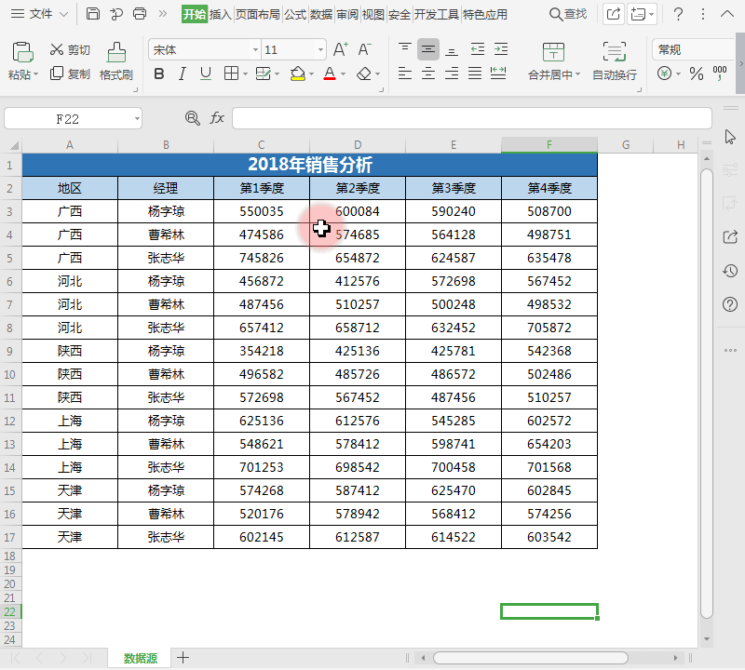Screen dimensions: 745x670
Task: Click the Save icon
Action: 91,14
